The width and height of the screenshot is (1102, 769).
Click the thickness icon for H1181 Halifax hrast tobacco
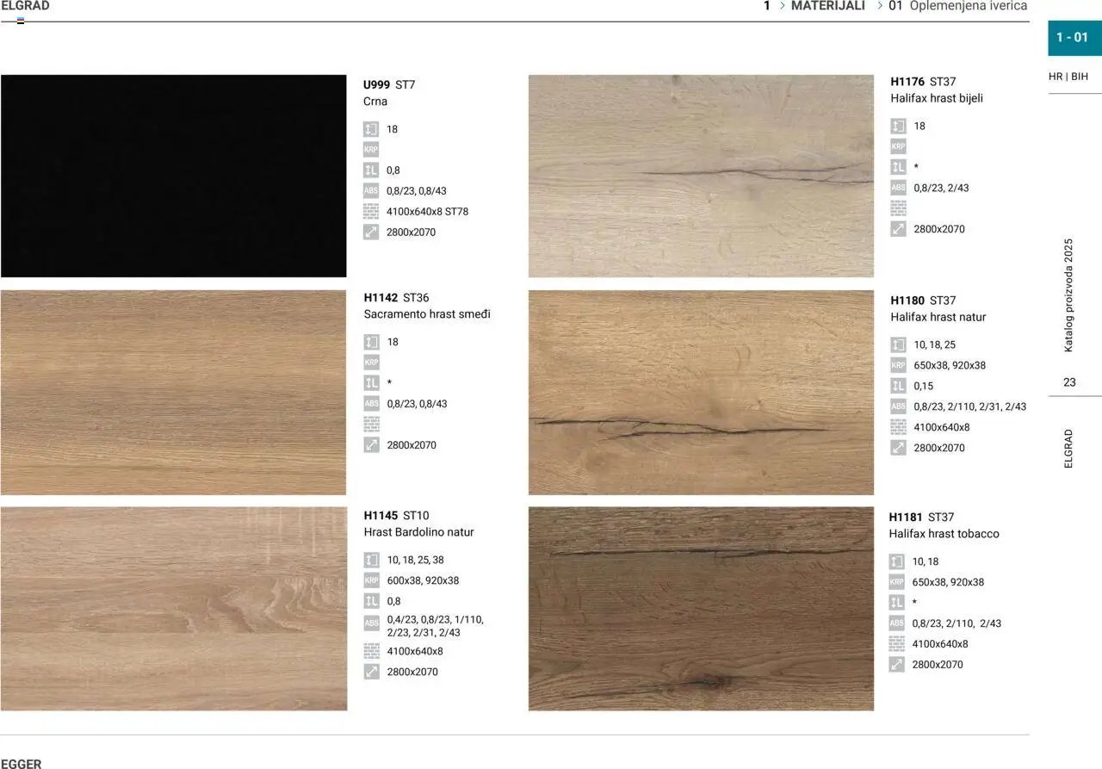[x=897, y=561]
